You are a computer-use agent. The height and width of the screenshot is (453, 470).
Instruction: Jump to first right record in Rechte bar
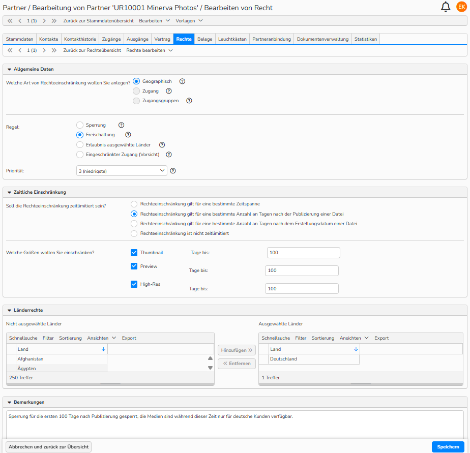click(10, 50)
